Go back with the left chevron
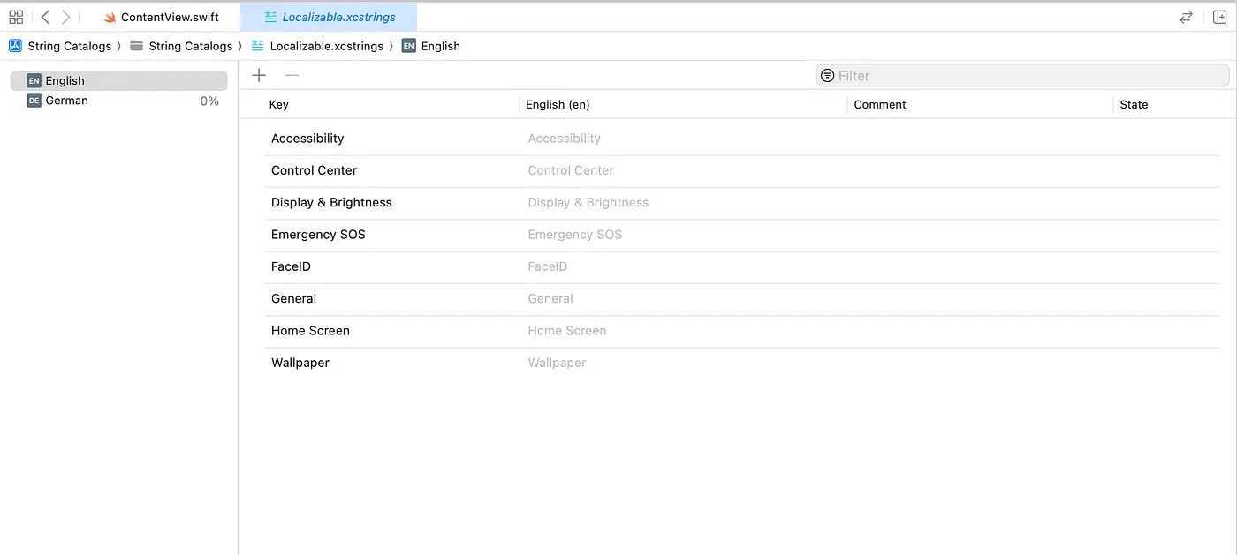1237x555 pixels. pyautogui.click(x=45, y=17)
